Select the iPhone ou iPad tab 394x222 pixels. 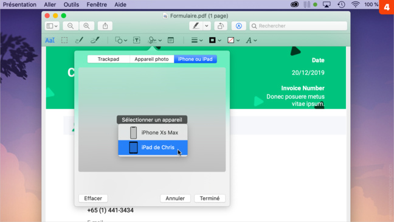195,59
